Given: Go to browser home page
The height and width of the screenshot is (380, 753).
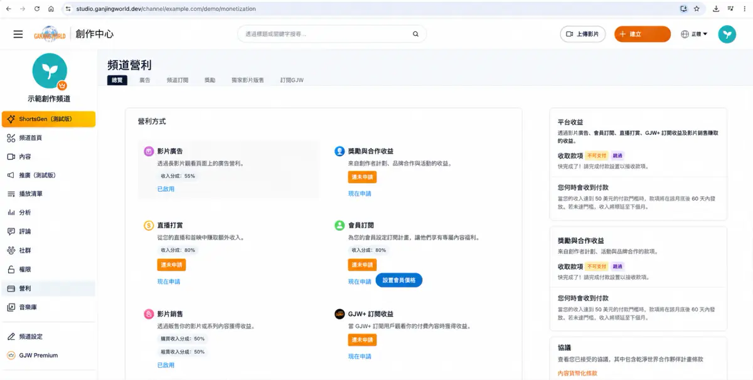Looking at the screenshot, I should pyautogui.click(x=51, y=9).
